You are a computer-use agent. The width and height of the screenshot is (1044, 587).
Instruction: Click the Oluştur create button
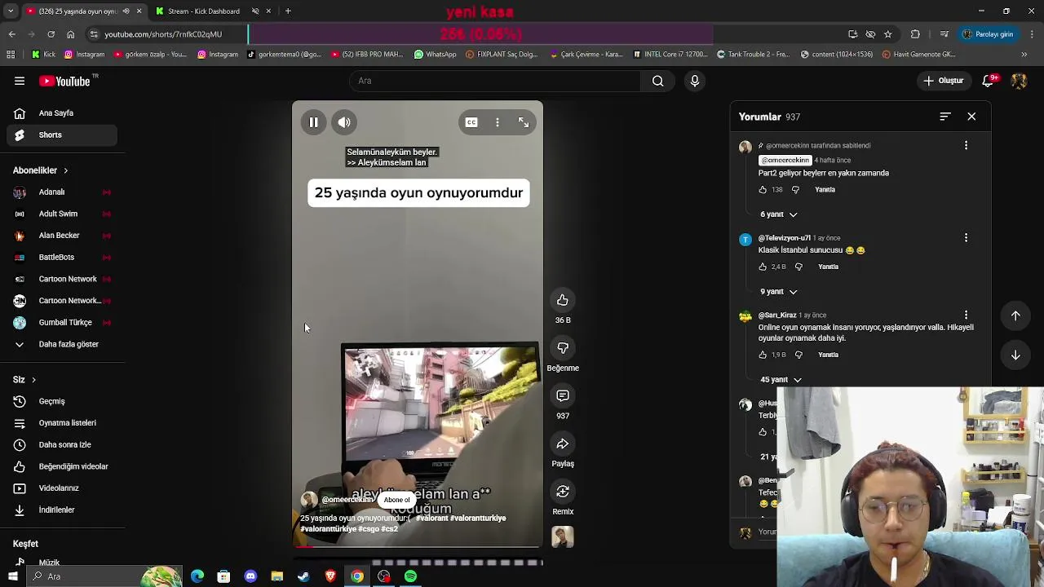(944, 81)
